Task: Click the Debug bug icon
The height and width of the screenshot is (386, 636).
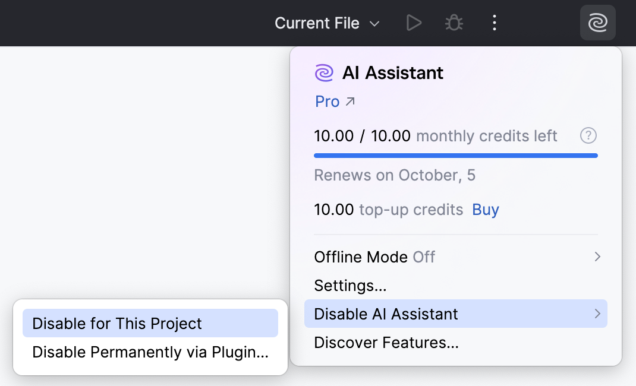Action: (x=454, y=23)
